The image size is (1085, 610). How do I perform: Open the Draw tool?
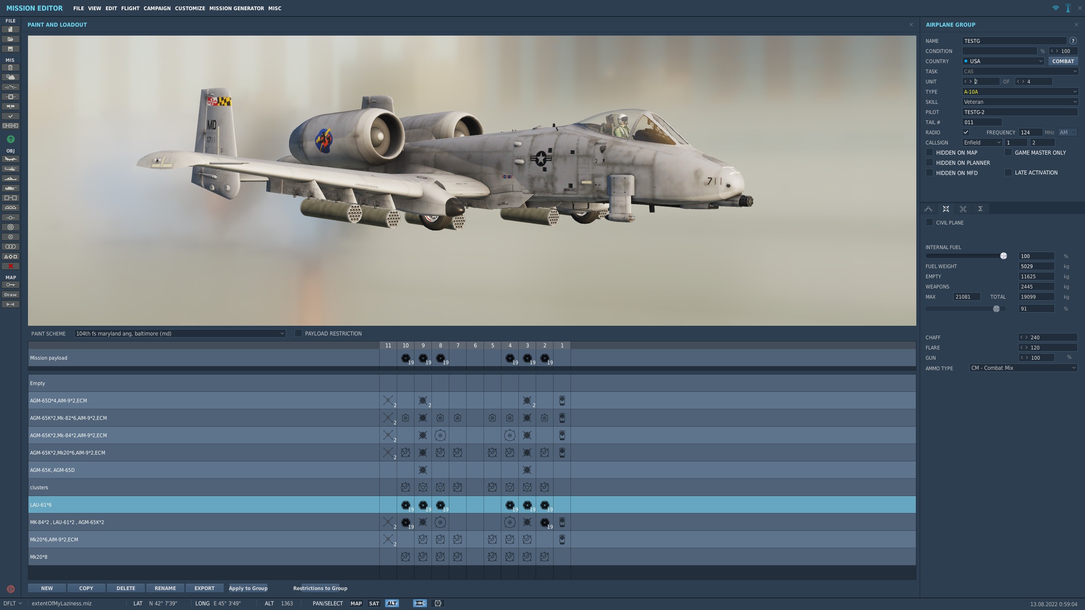11,294
